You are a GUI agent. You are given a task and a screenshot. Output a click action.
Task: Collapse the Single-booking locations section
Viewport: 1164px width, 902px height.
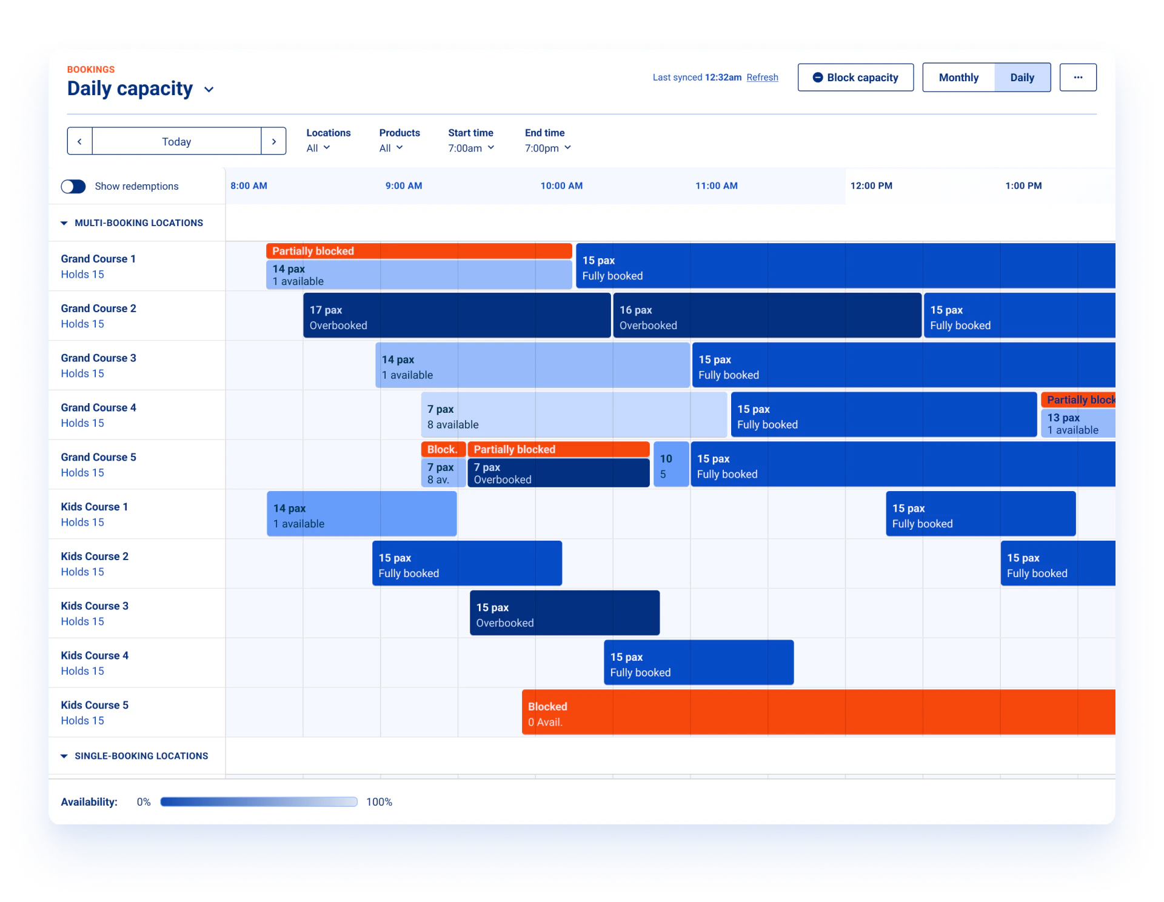click(x=64, y=756)
